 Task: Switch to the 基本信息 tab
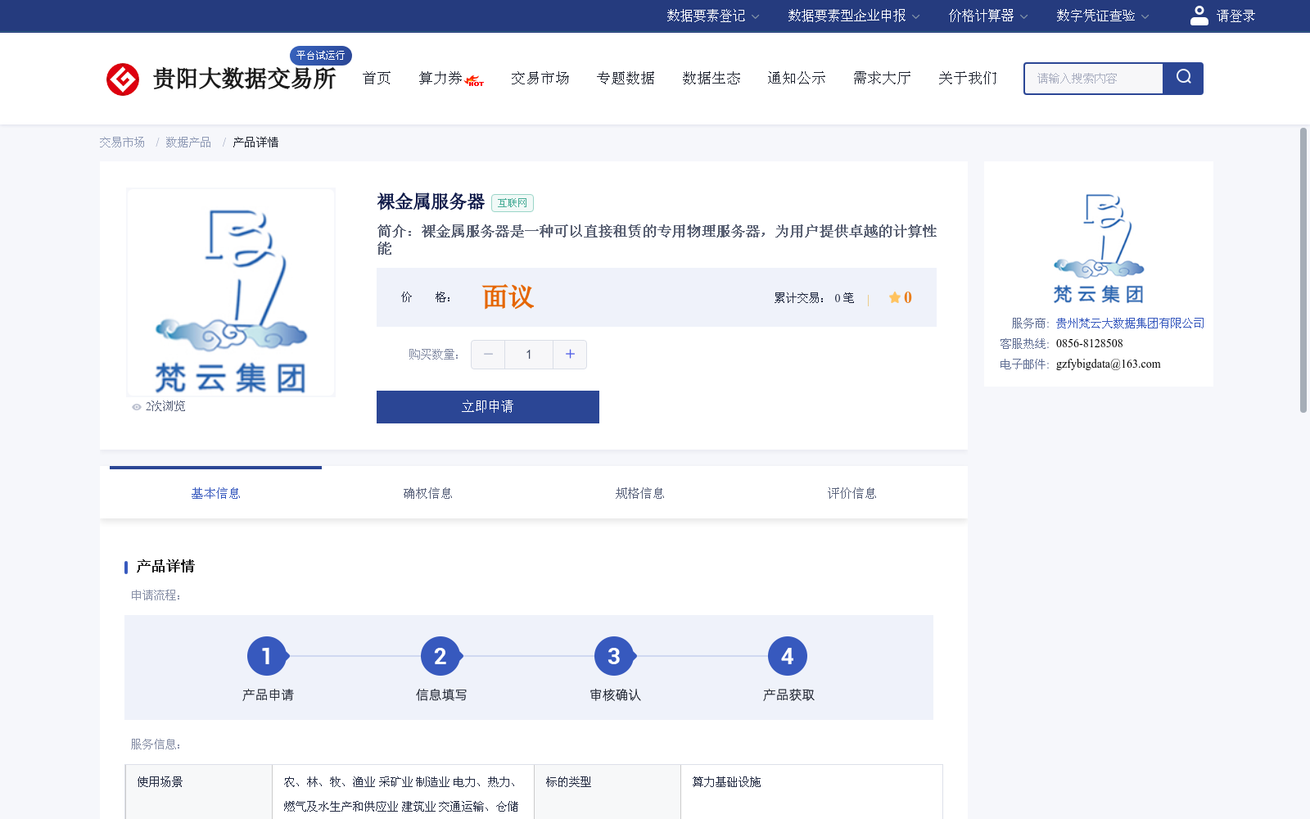(x=215, y=493)
